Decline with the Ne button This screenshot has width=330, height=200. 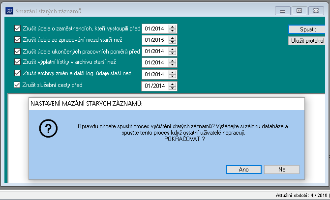point(282,170)
